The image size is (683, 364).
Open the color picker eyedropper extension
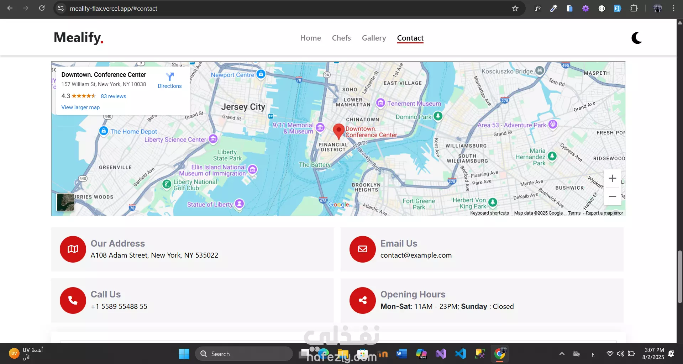point(553,8)
